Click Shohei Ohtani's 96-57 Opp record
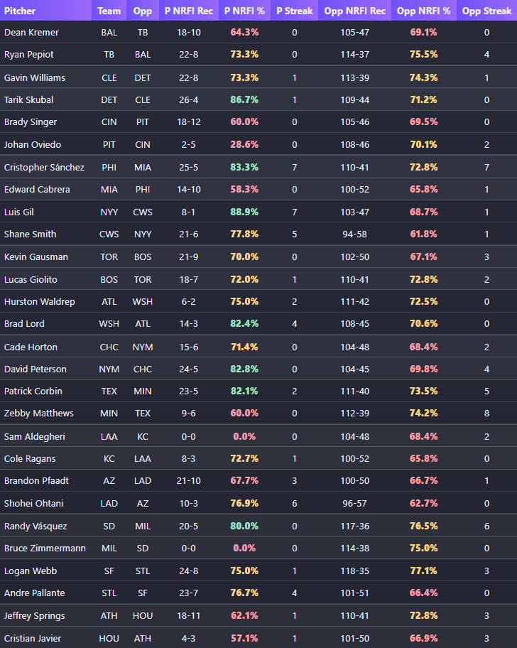This screenshot has width=517, height=648. point(354,503)
